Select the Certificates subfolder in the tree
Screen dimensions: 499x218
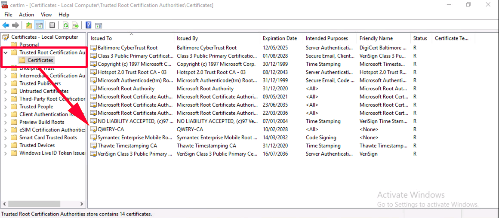(x=40, y=60)
